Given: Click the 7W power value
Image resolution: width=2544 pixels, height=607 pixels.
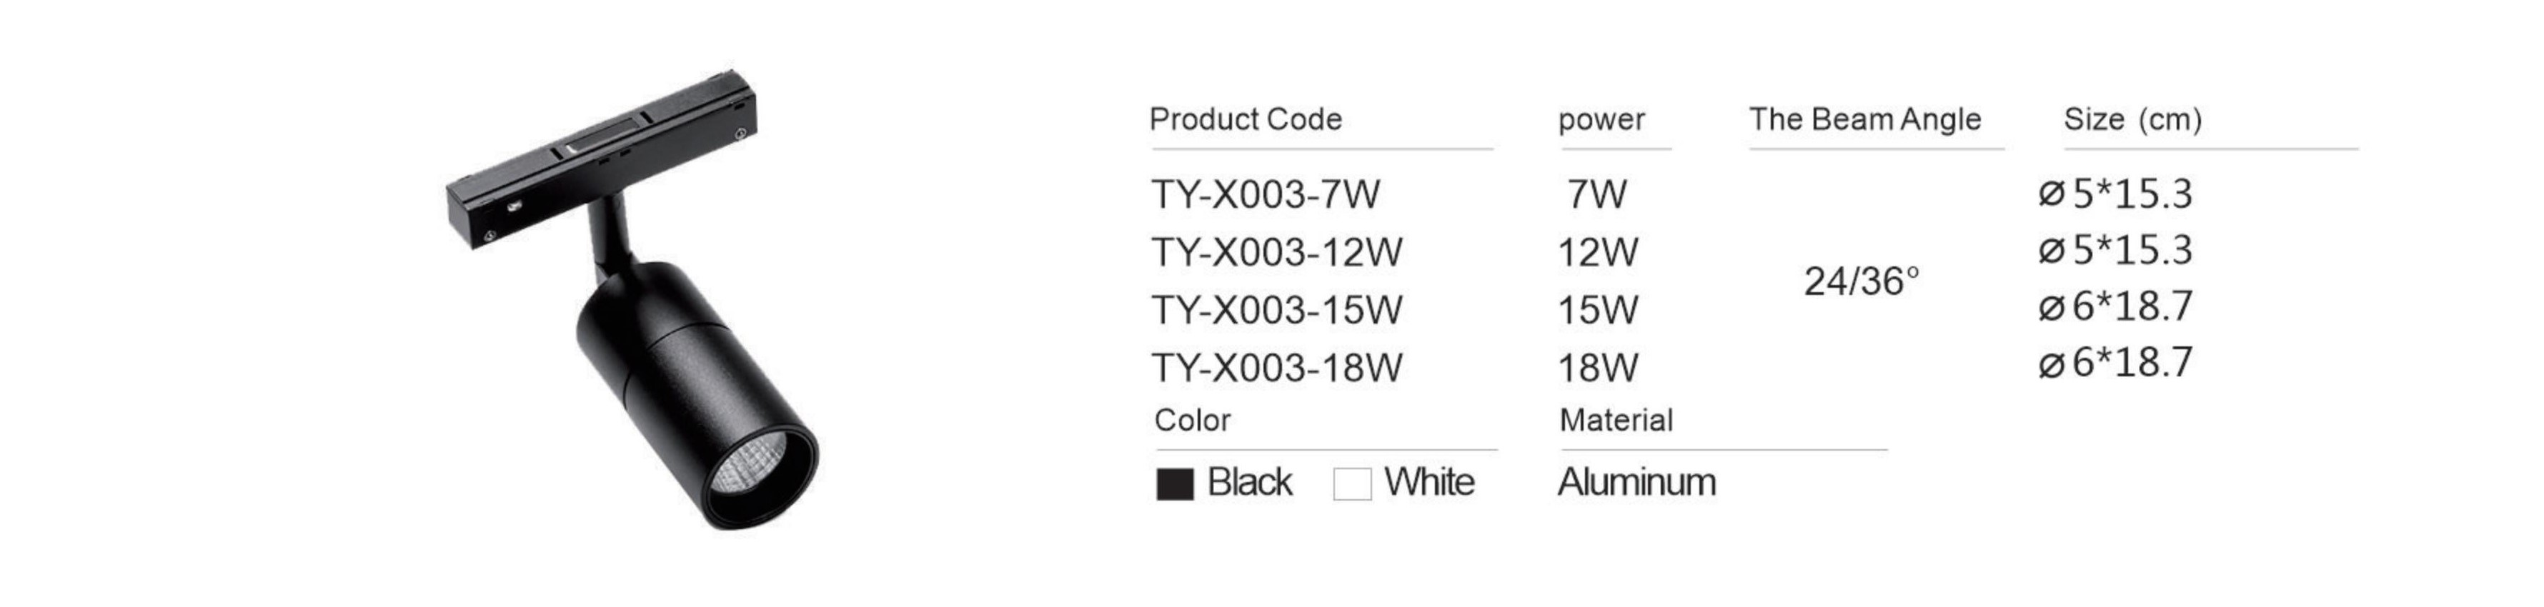Looking at the screenshot, I should pos(1596,194).
